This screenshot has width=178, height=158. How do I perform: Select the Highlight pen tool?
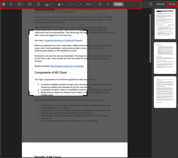pyautogui.click(x=38, y=4)
